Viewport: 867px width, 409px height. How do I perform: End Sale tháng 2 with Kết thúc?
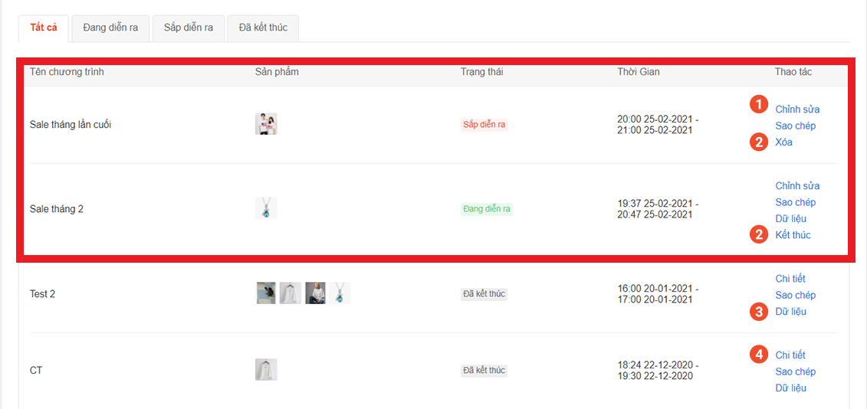[793, 235]
